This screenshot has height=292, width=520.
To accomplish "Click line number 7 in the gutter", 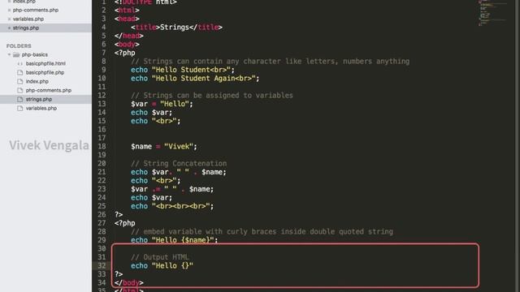I will pos(104,53).
